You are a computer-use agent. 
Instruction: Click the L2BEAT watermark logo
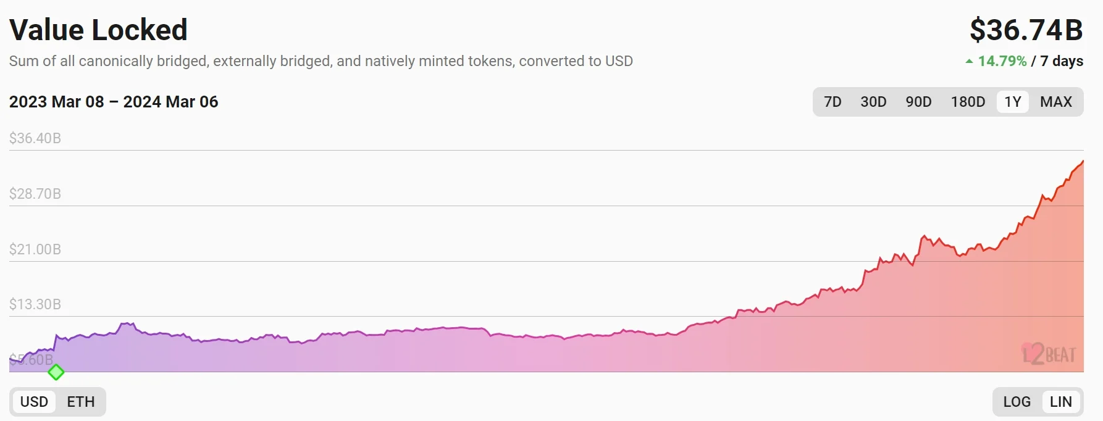[1049, 354]
